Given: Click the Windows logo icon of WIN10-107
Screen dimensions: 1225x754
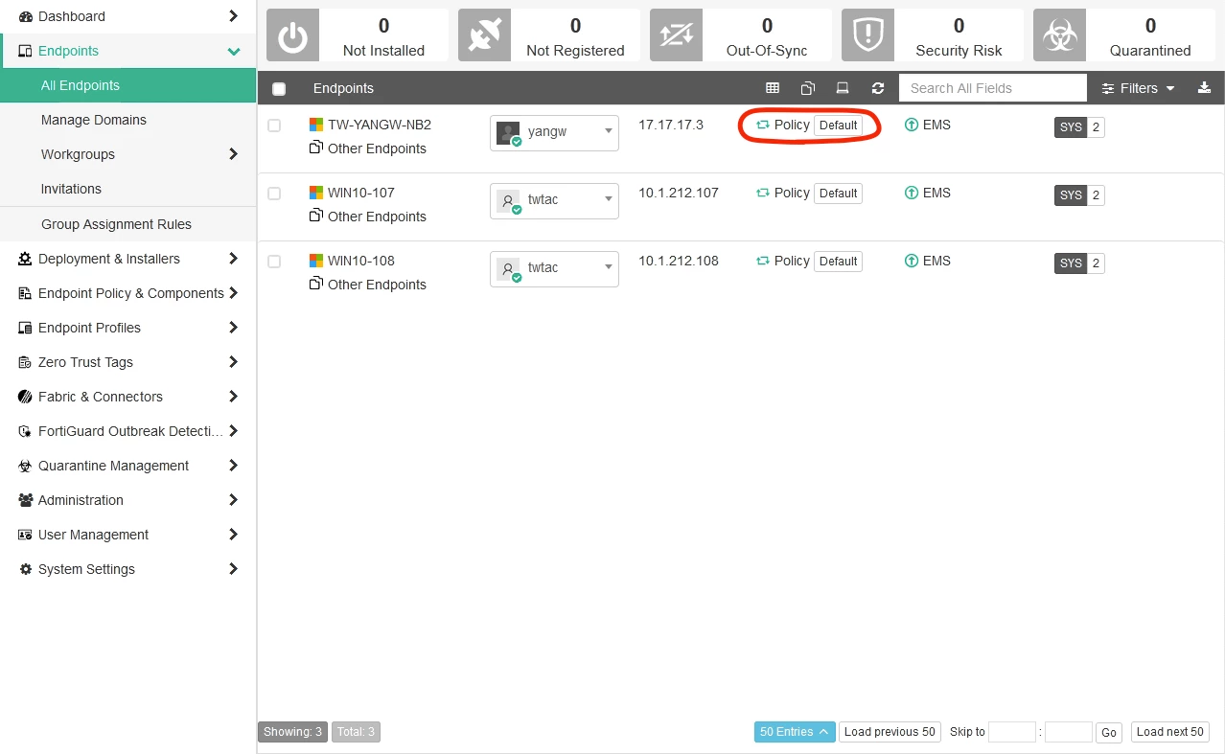Looking at the screenshot, I should pyautogui.click(x=316, y=193).
